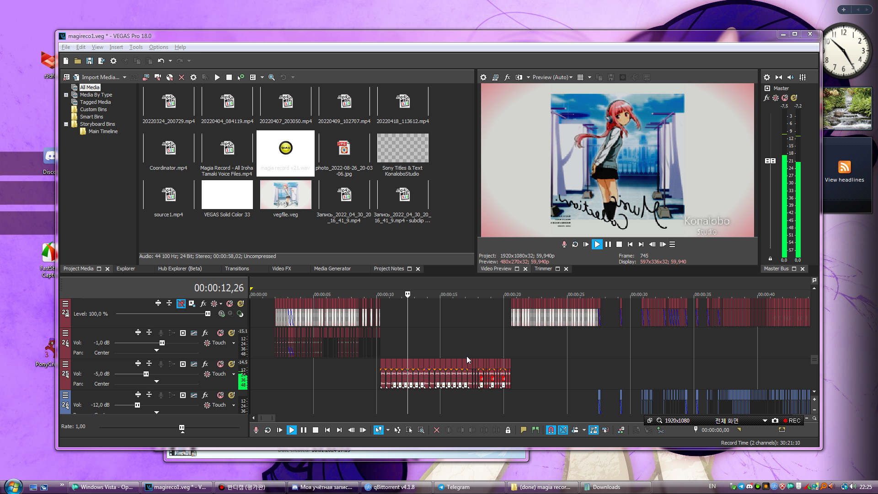Select the vegfile.veg media thumbnail
This screenshot has width=878, height=494.
[x=285, y=194]
